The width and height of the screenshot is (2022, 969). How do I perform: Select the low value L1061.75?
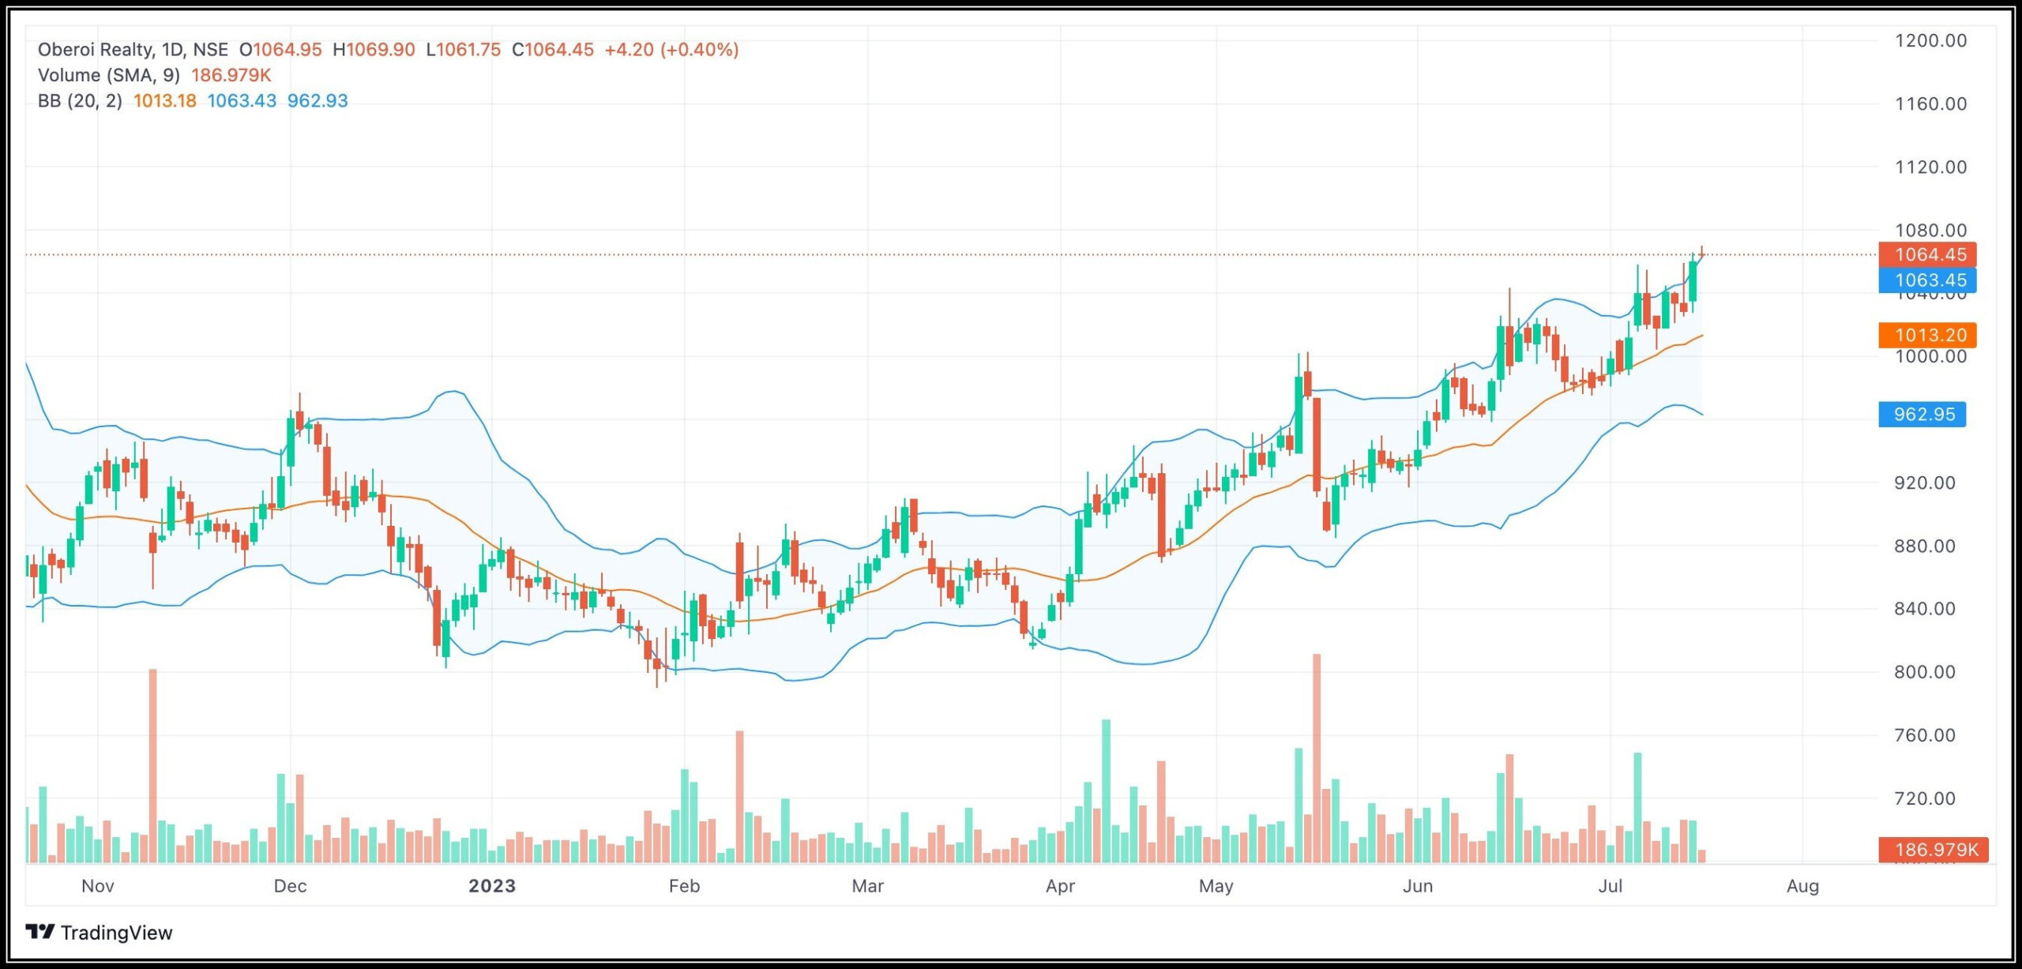coord(463,50)
